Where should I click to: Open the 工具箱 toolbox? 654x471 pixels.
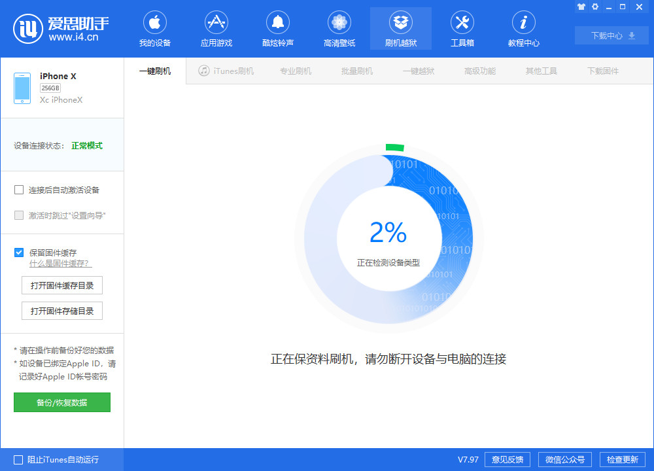[x=462, y=28]
